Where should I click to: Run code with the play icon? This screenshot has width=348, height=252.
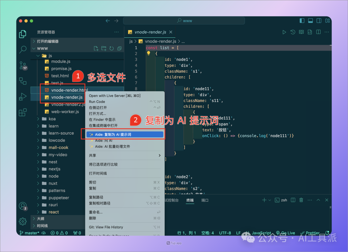[284, 32]
